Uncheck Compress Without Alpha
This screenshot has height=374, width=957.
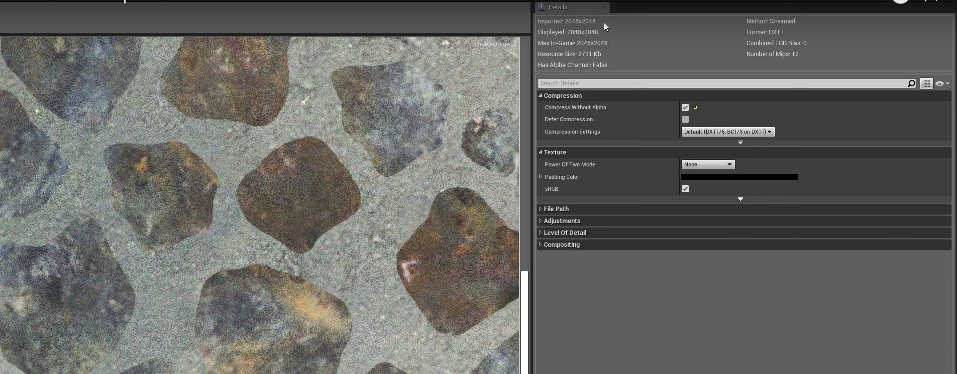[685, 107]
